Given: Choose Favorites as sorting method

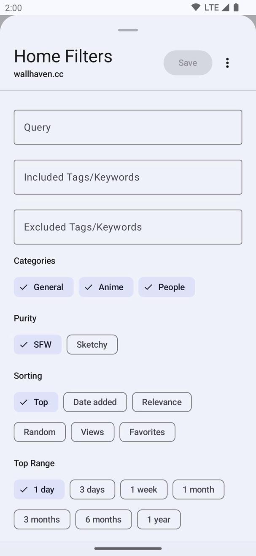Looking at the screenshot, I should (147, 432).
